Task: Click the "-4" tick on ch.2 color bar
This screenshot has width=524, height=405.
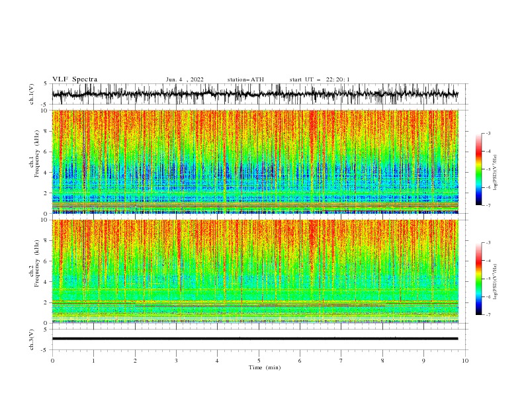Action: coord(488,261)
